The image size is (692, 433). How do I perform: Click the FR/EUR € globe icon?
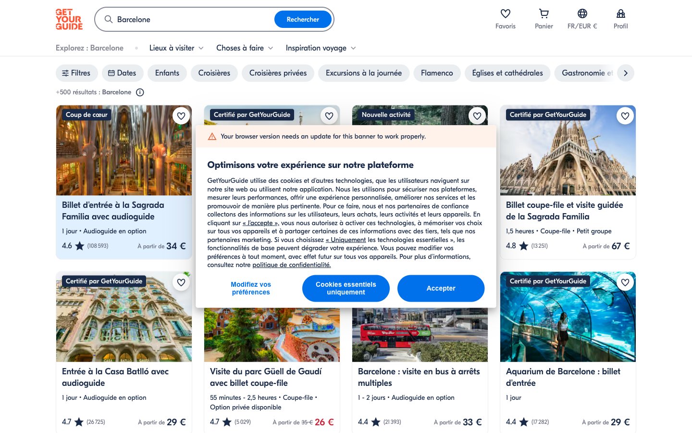click(x=582, y=14)
